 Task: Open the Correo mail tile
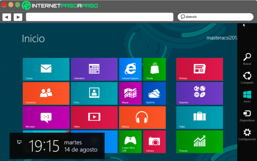pyautogui.click(x=46, y=69)
